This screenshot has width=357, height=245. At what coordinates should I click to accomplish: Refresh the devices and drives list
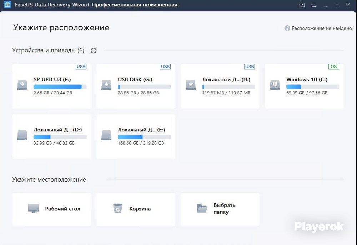pyautogui.click(x=94, y=51)
